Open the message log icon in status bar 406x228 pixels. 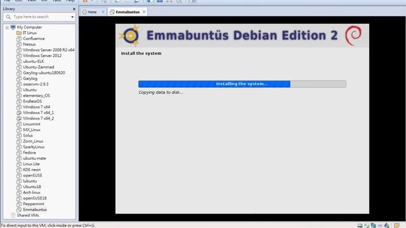click(x=396, y=225)
